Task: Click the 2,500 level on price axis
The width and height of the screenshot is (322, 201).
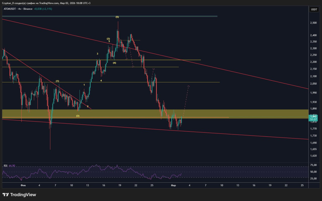Action: [313, 23]
